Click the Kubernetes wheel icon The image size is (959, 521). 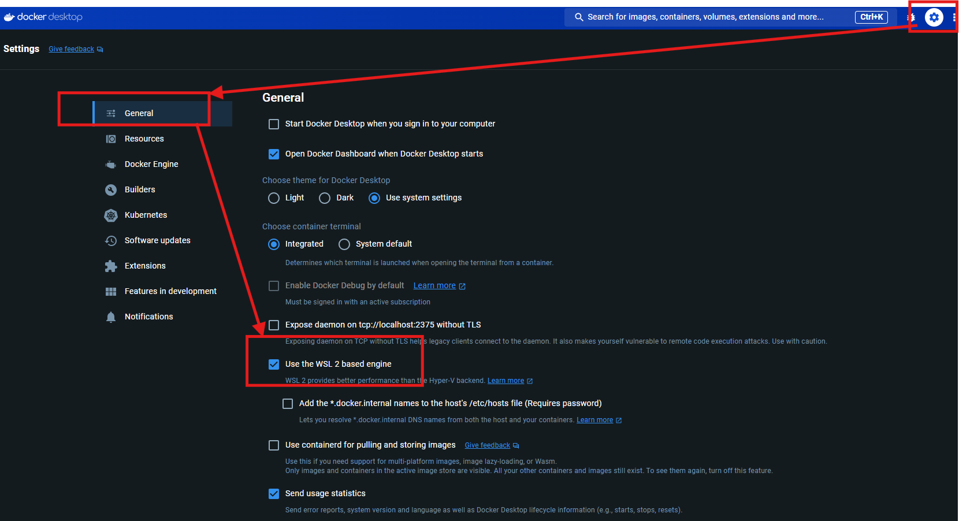point(111,215)
